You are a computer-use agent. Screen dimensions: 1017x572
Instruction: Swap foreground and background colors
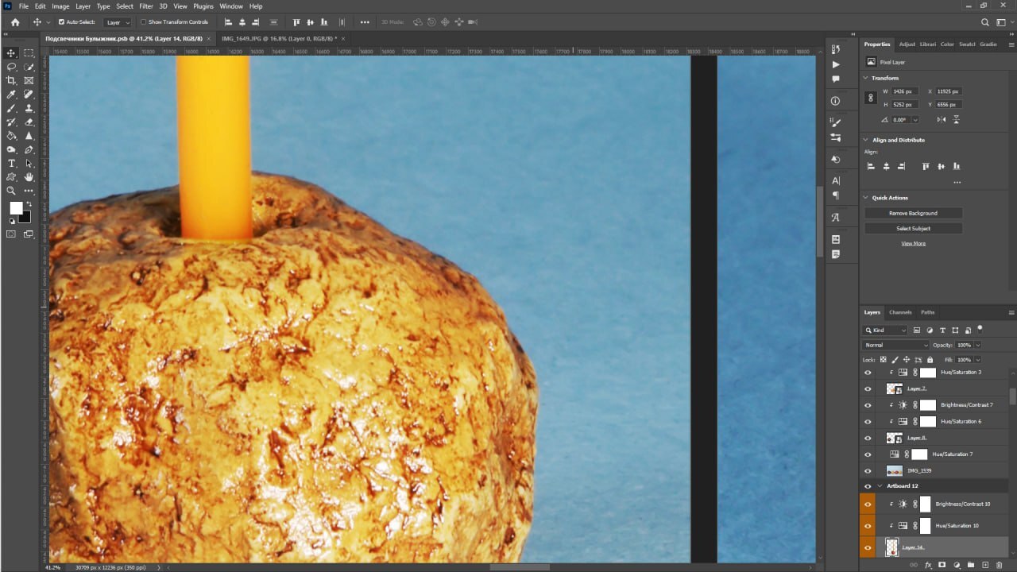pyautogui.click(x=29, y=204)
